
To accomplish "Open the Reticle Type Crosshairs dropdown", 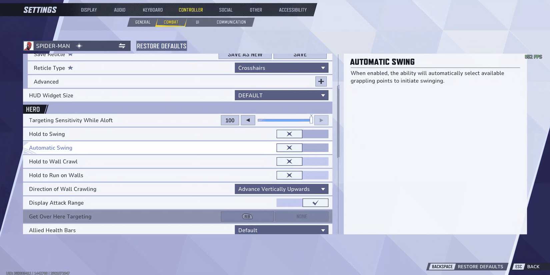I will 282,68.
